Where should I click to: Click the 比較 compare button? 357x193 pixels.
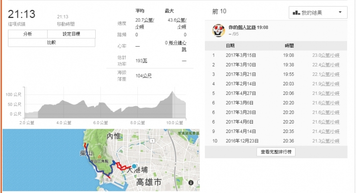coord(52,42)
